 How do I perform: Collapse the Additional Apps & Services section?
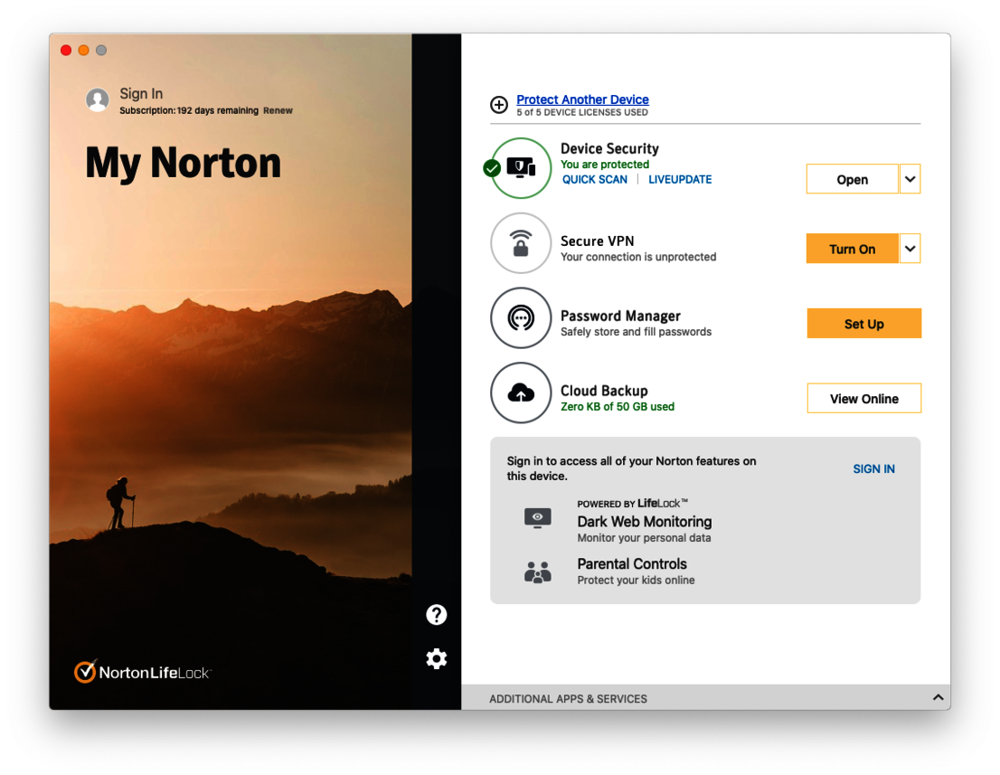point(938,697)
